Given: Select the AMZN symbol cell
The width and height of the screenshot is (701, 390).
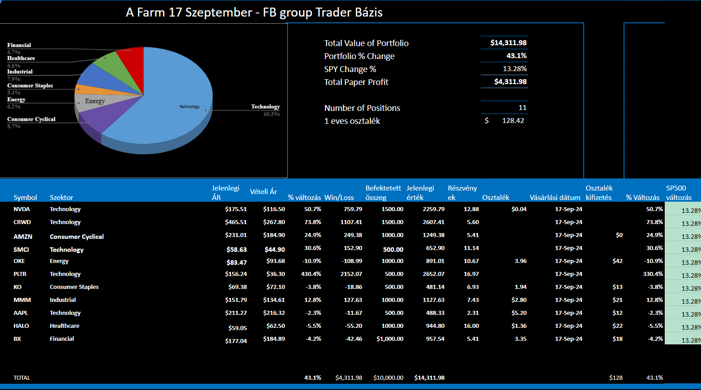Looking at the screenshot, I should click(x=23, y=237).
